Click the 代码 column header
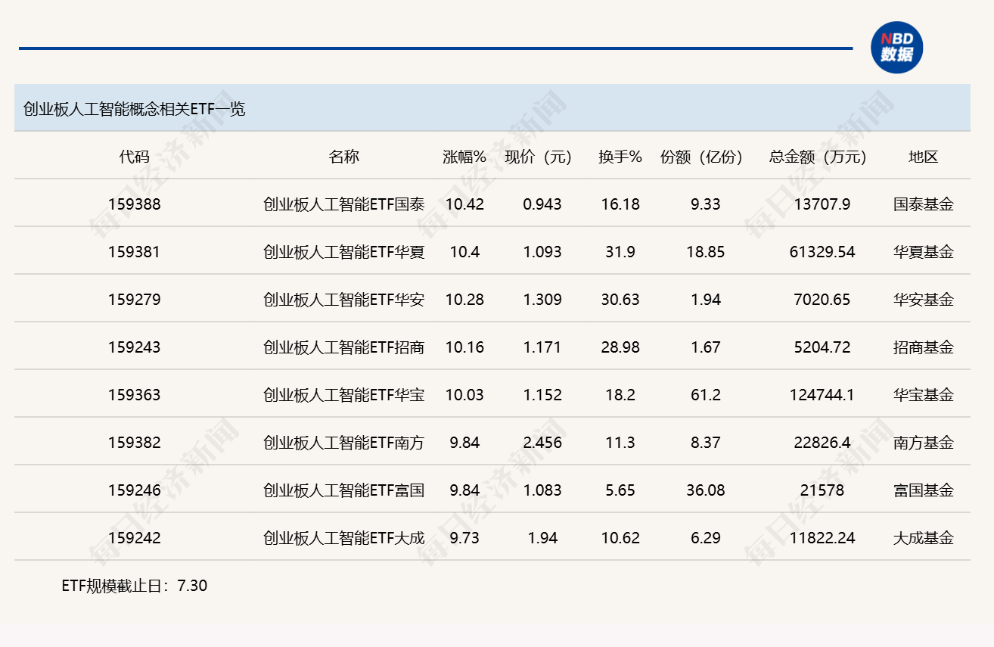The image size is (994, 647). coord(134,157)
